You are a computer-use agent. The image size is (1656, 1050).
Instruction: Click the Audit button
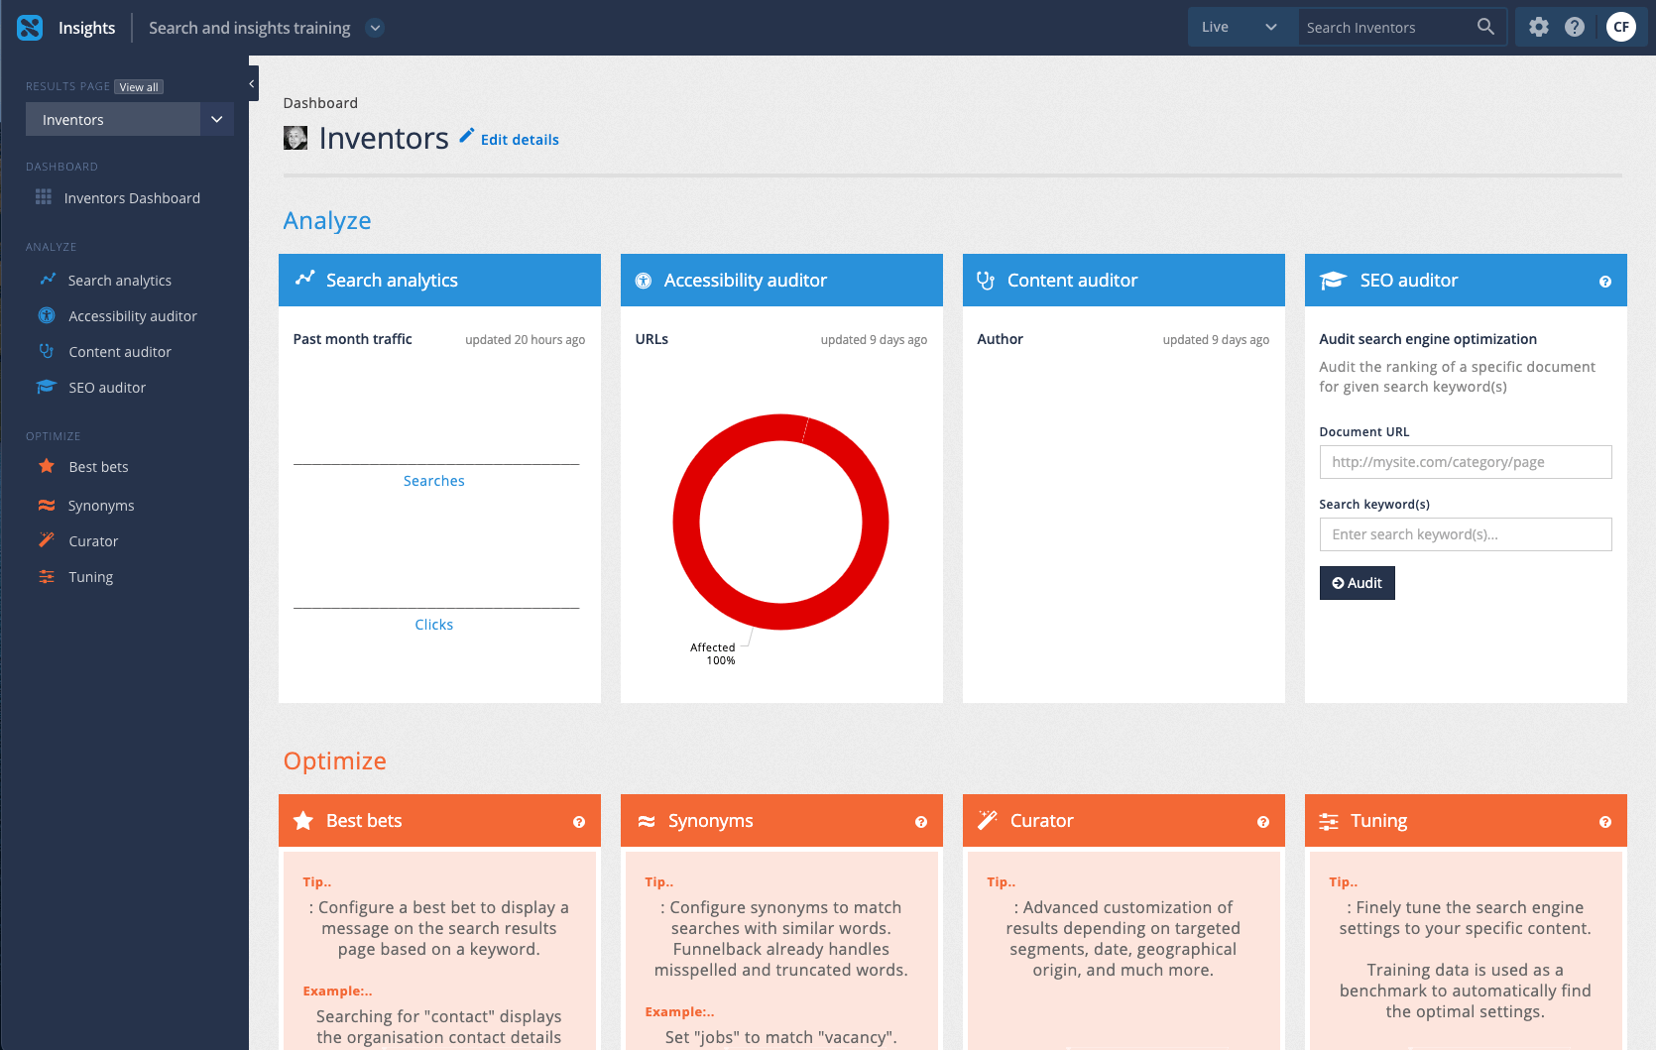(x=1357, y=583)
